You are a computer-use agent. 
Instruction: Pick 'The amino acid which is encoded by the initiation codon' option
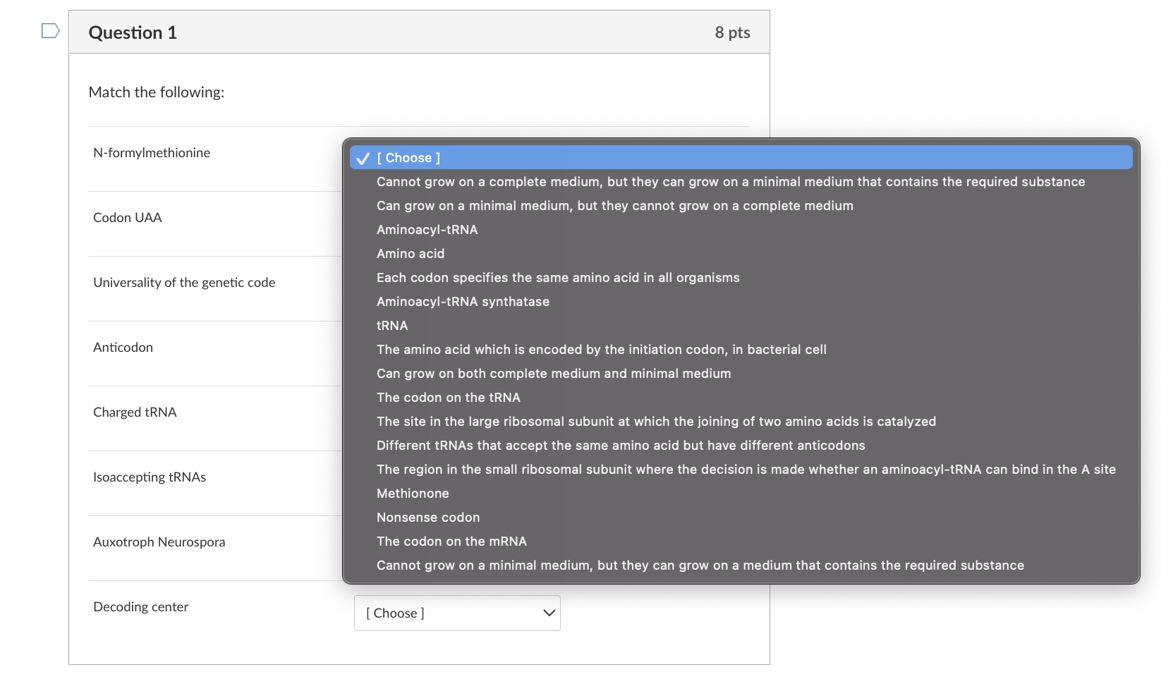(x=741, y=350)
